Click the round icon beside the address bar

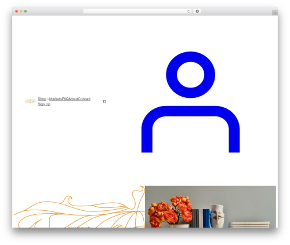click(197, 12)
